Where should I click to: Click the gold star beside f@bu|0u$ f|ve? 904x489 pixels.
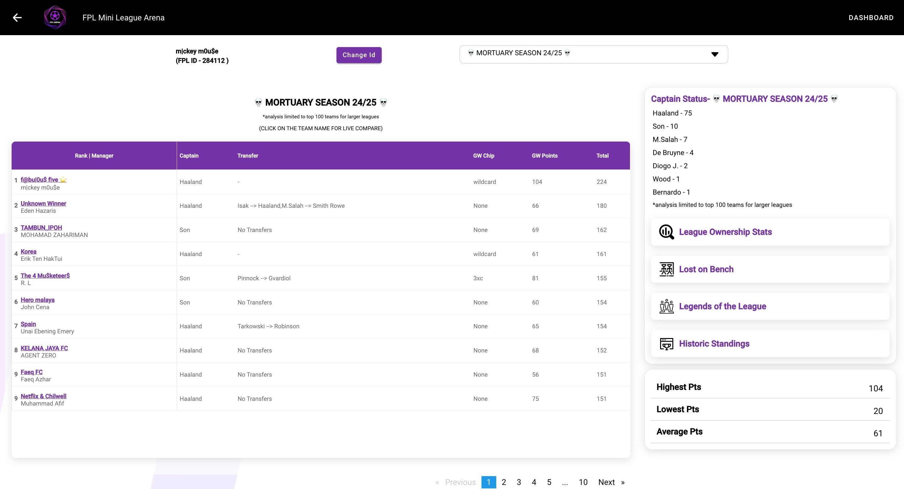pos(63,180)
